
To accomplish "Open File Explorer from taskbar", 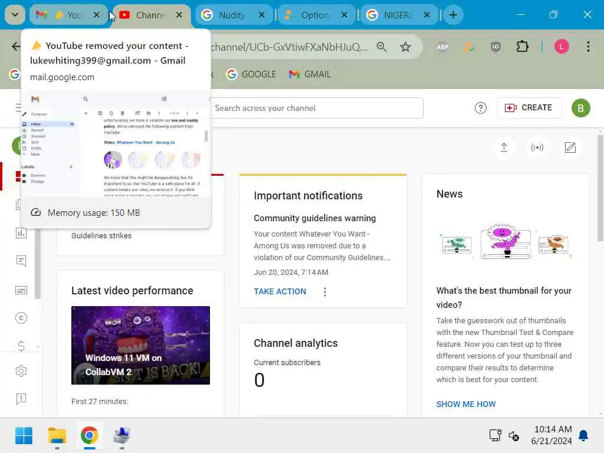I will pos(57,436).
